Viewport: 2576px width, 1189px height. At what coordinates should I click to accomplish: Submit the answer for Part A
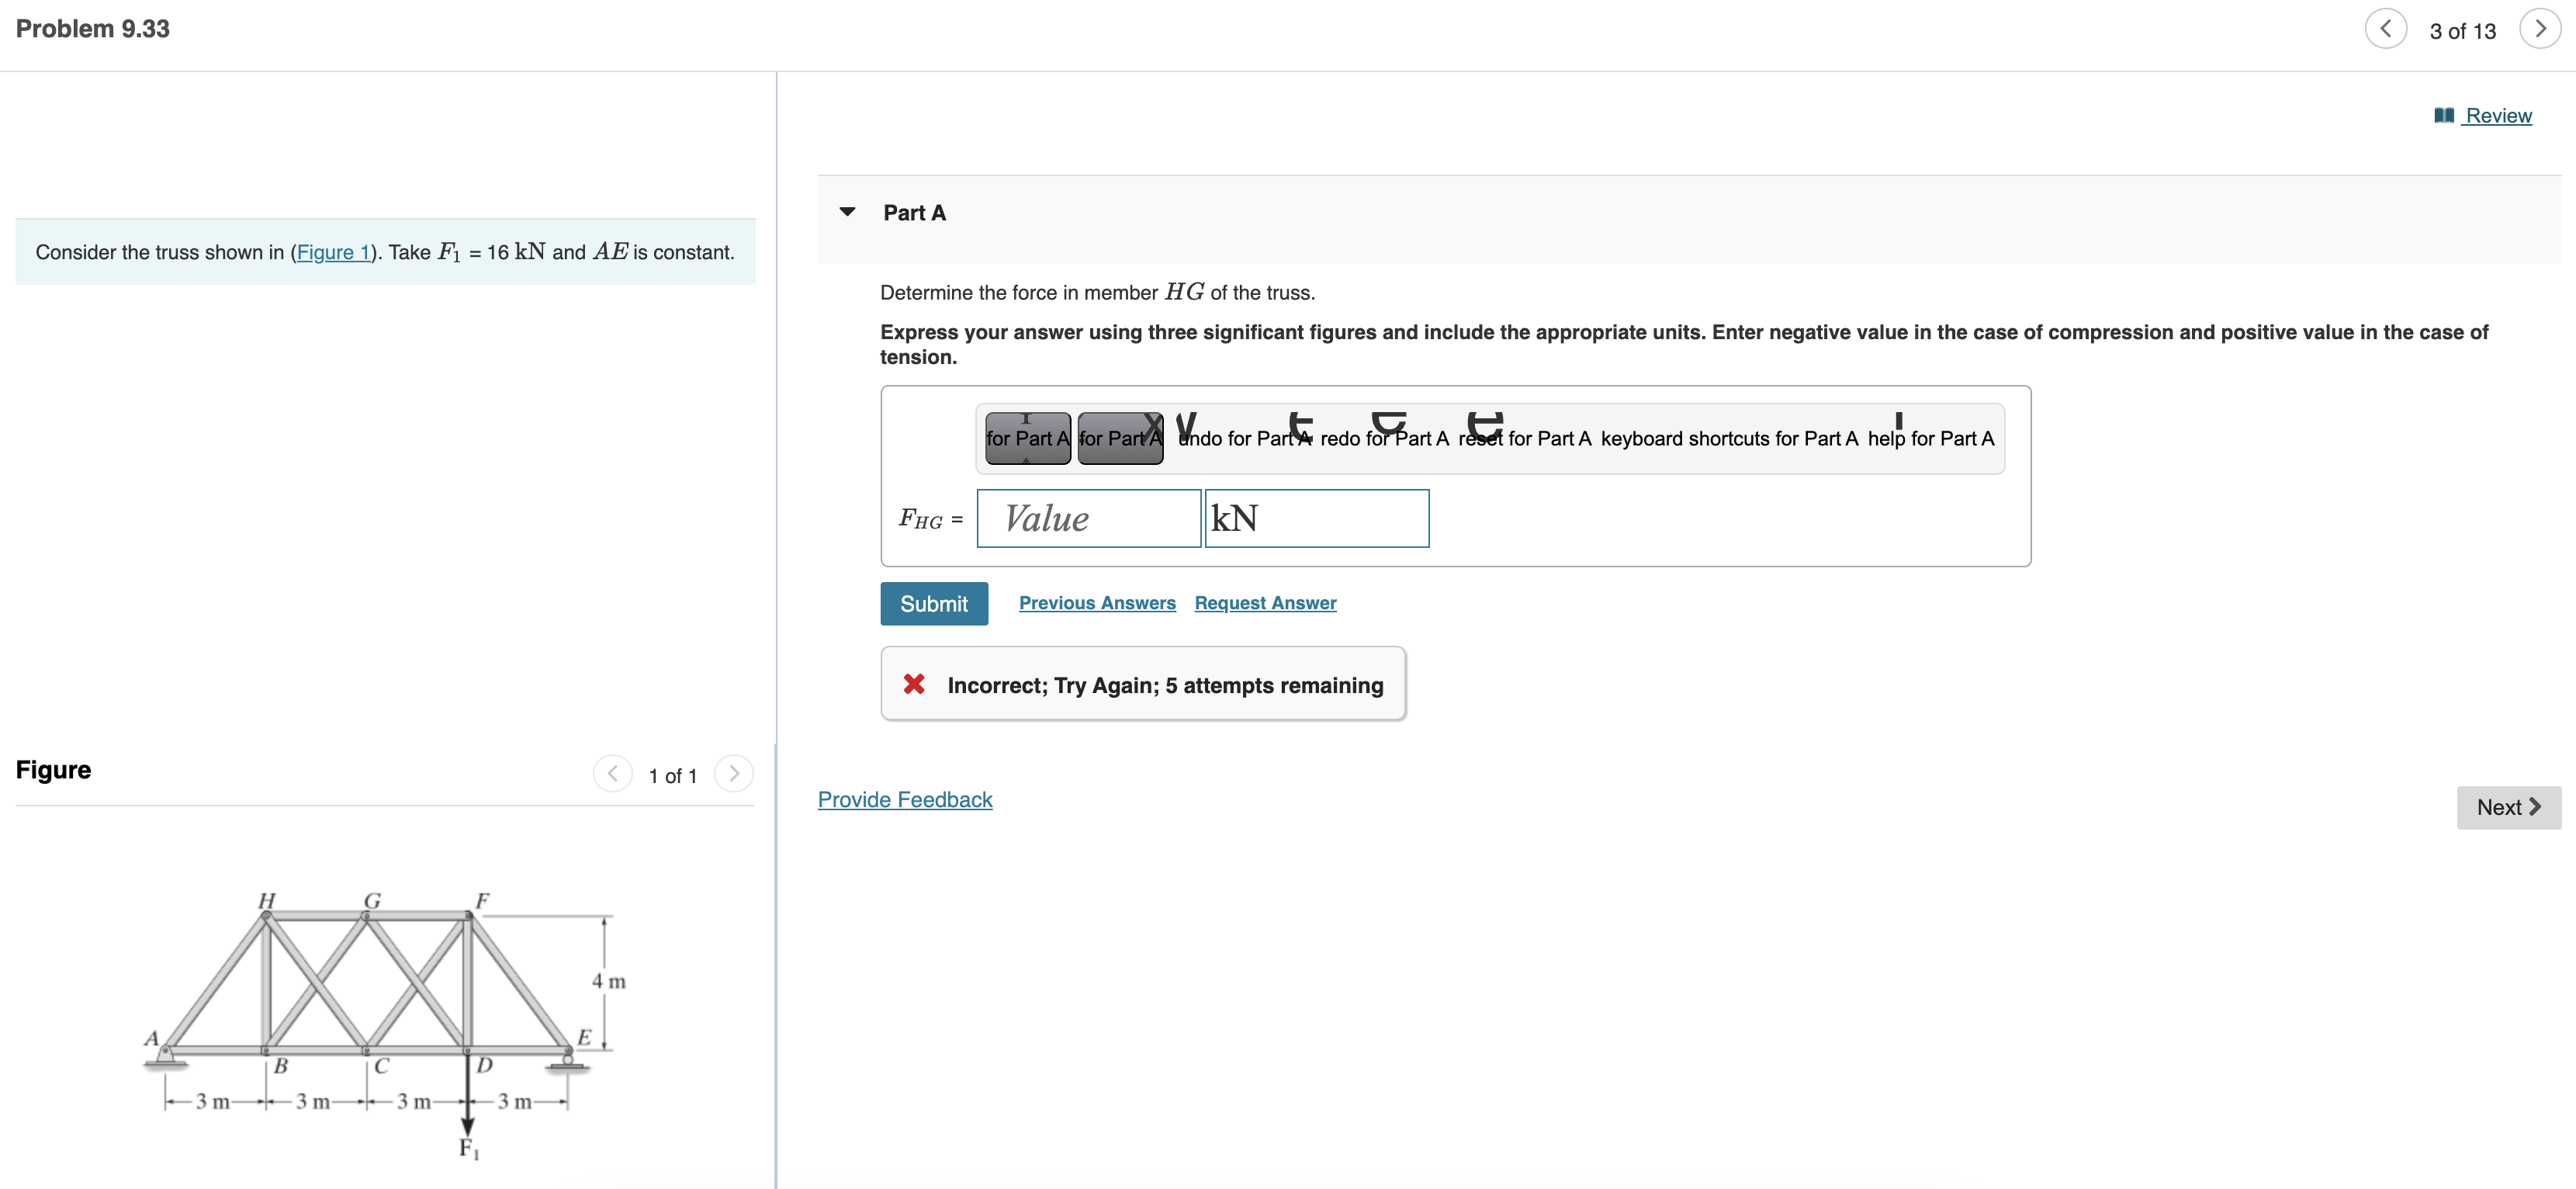point(933,603)
